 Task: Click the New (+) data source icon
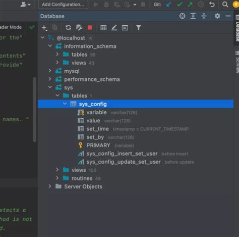[44, 28]
